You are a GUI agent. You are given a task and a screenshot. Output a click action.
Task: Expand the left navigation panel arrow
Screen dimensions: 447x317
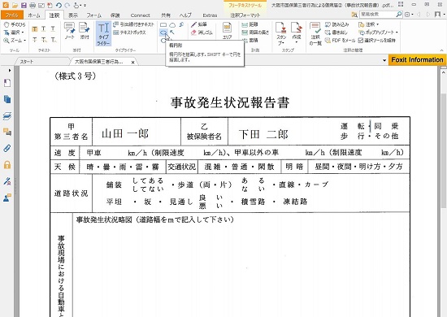(10, 71)
